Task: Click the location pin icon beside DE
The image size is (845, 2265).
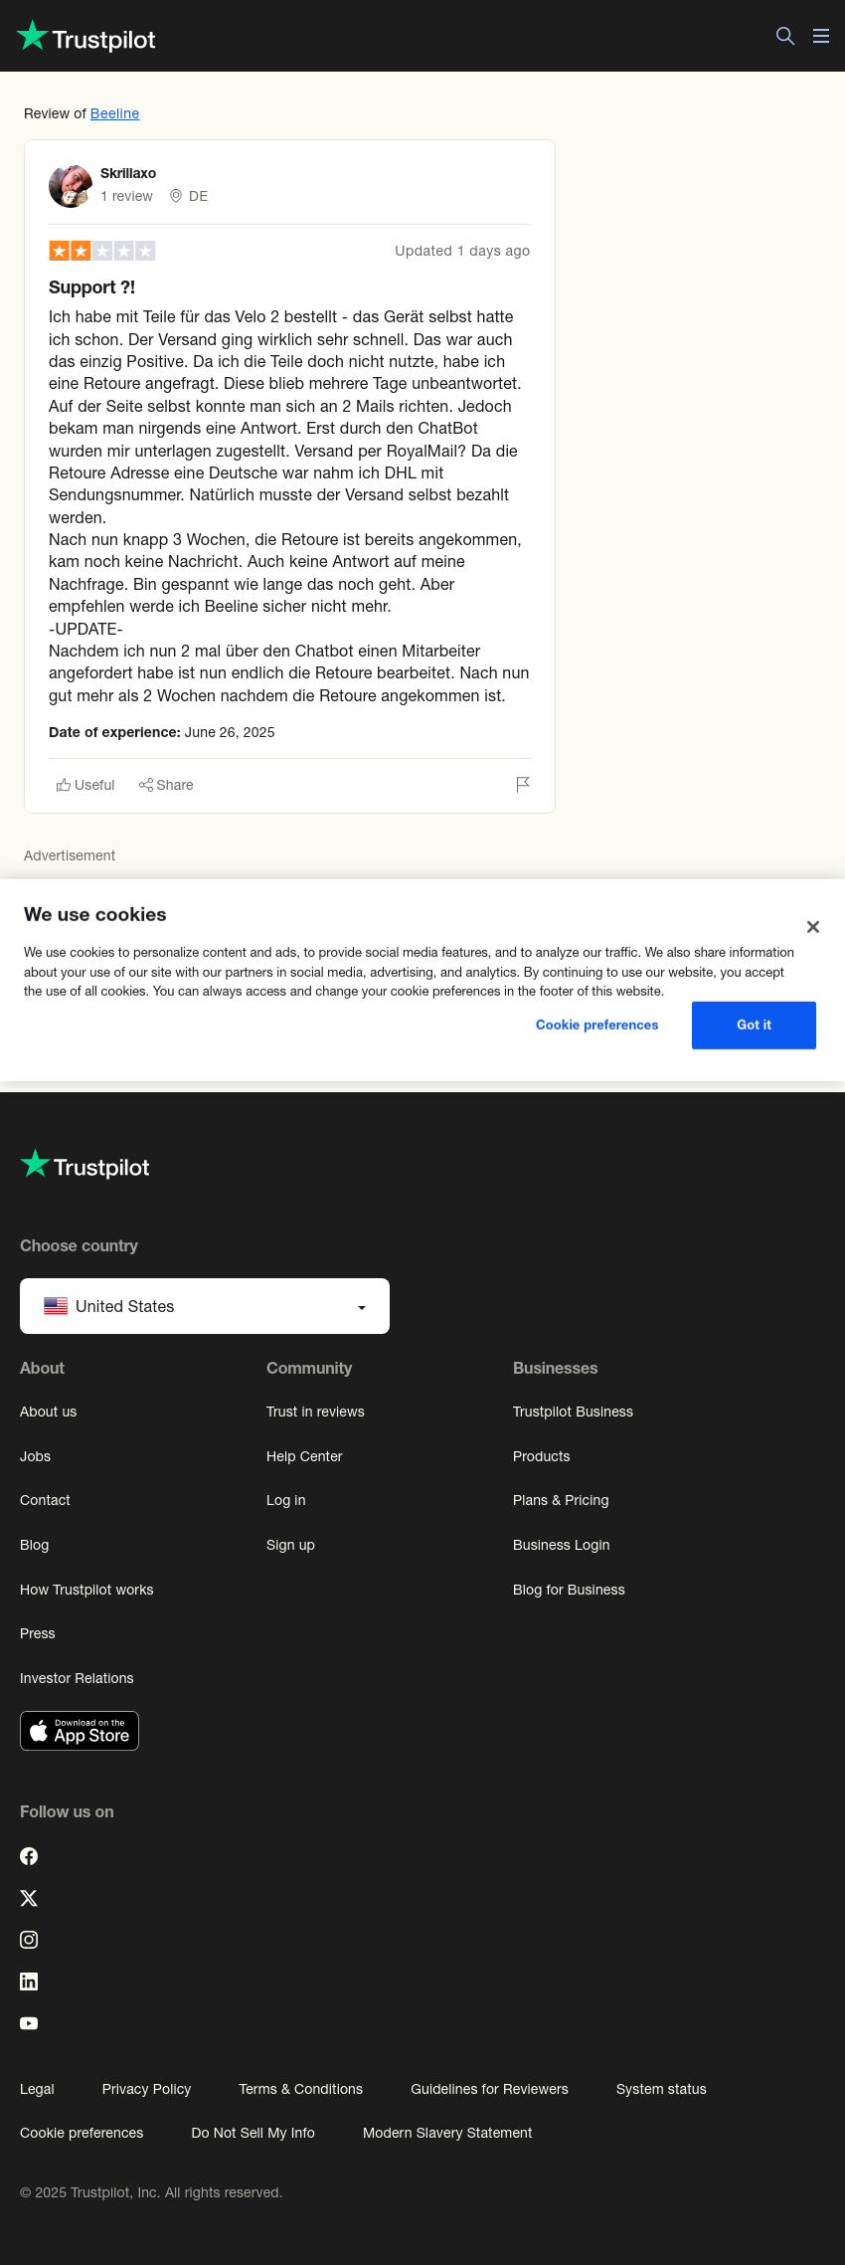Action: (176, 196)
